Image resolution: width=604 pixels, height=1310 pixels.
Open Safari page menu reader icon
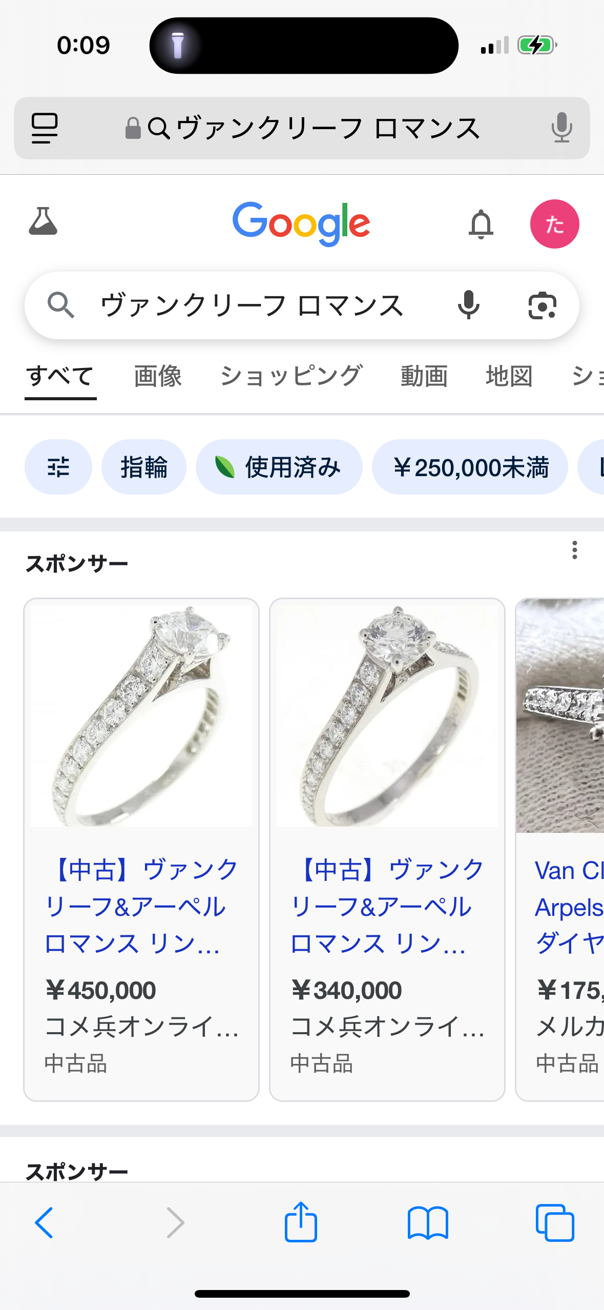tap(45, 128)
